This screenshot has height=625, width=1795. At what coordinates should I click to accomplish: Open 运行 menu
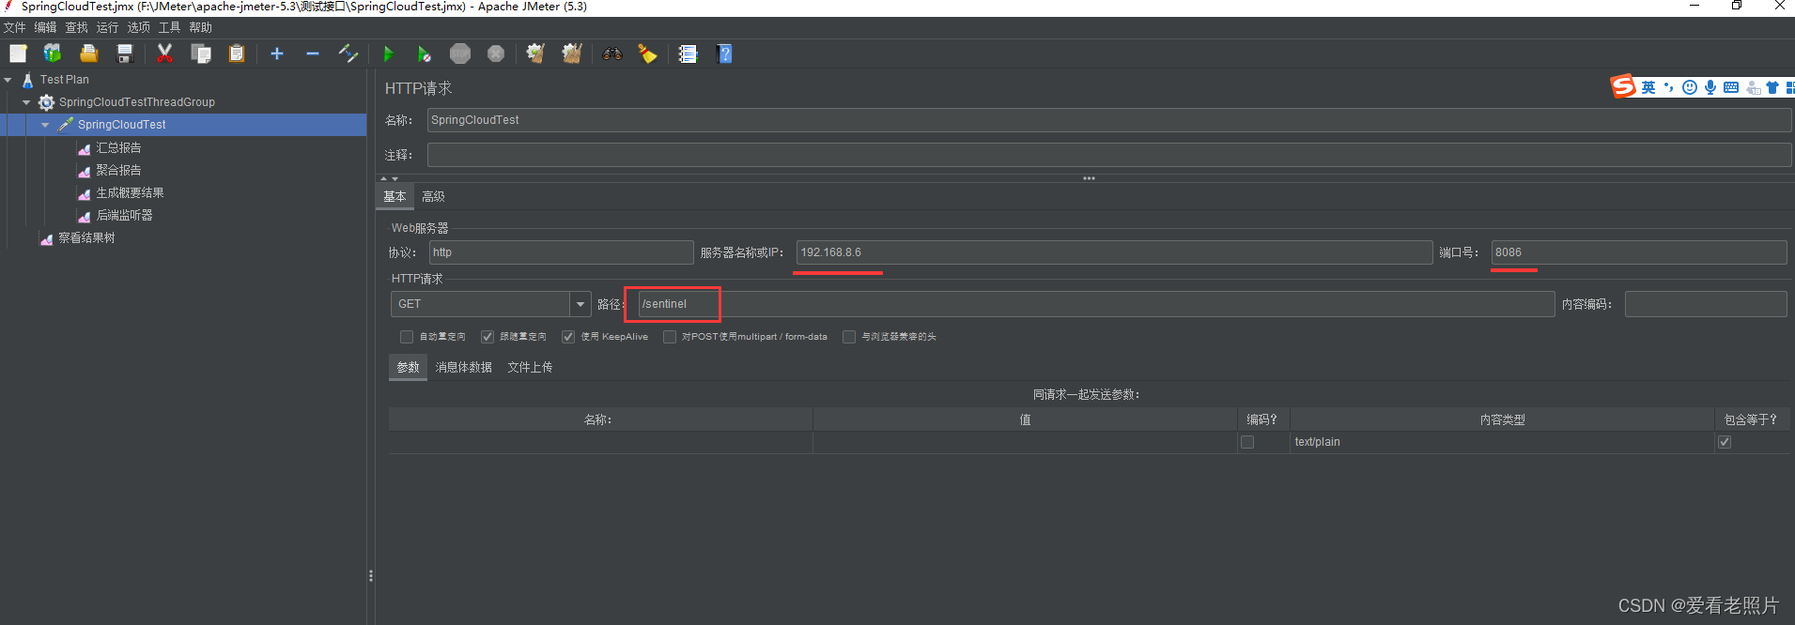click(108, 27)
